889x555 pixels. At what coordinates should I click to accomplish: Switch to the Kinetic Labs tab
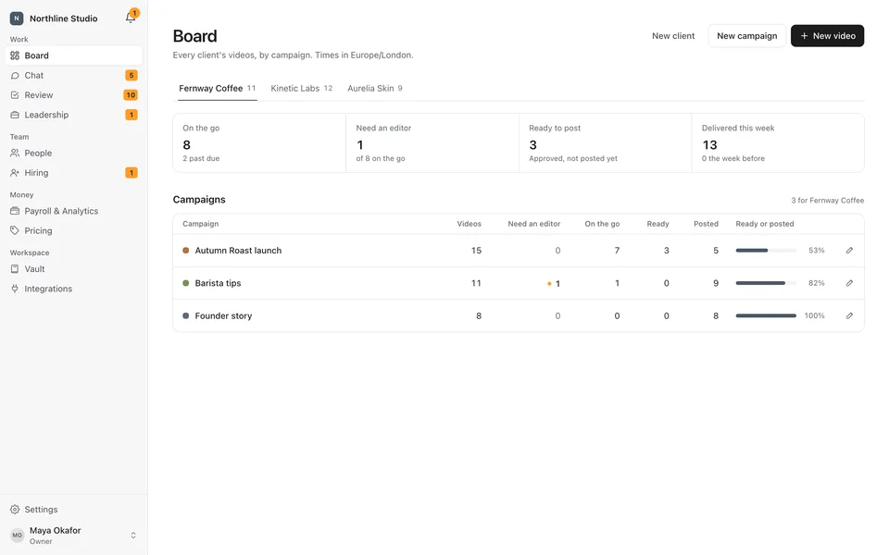tap(302, 89)
